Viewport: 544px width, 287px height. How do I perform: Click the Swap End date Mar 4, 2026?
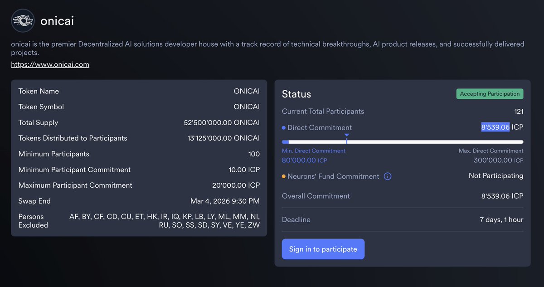point(225,201)
